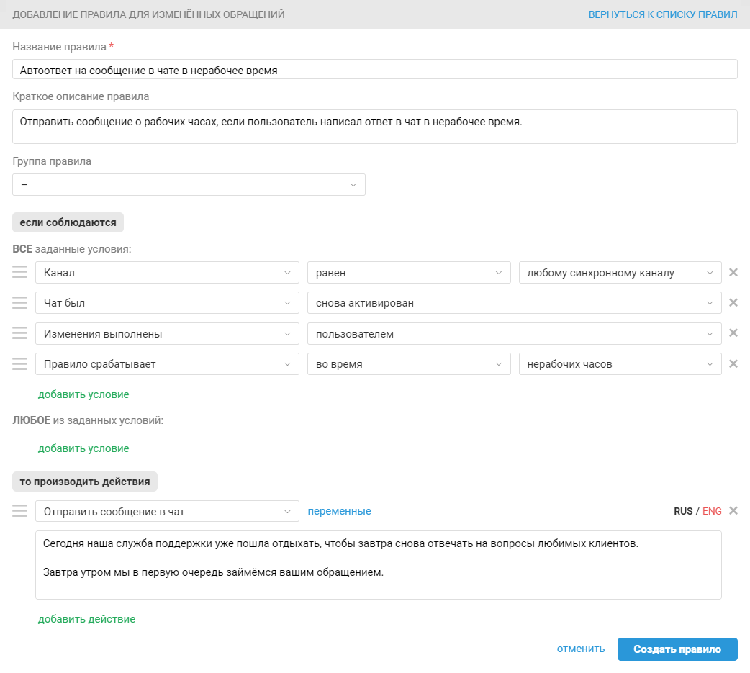Select RUS message language
Viewport: 750px width, 673px height.
[x=682, y=511]
